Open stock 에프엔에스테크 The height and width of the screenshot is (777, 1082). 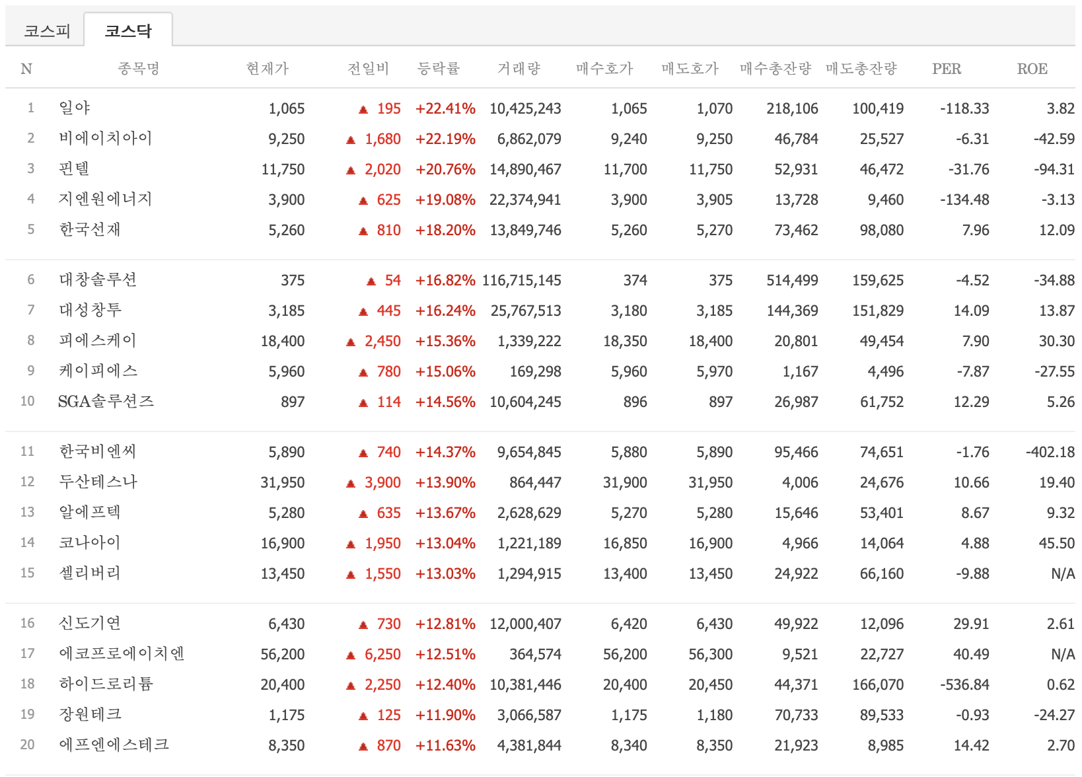[x=114, y=745]
